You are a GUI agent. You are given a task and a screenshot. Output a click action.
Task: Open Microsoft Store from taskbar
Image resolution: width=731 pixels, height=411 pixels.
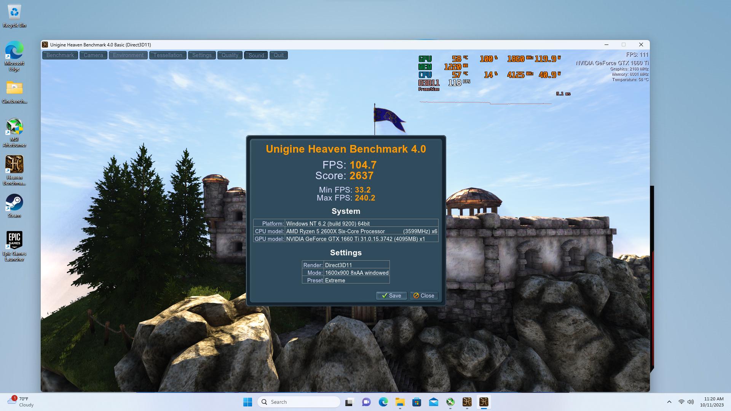pyautogui.click(x=417, y=402)
